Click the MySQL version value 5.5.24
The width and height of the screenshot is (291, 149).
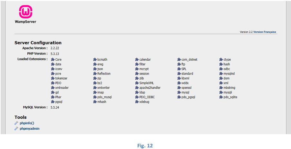coord(56,107)
